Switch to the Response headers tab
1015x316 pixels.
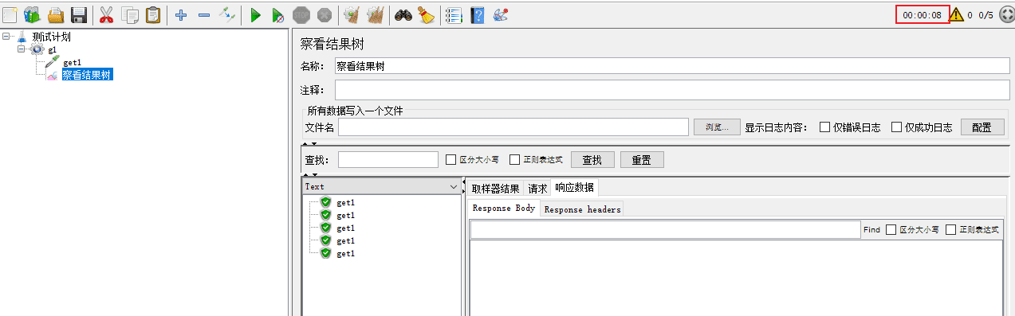tap(582, 209)
